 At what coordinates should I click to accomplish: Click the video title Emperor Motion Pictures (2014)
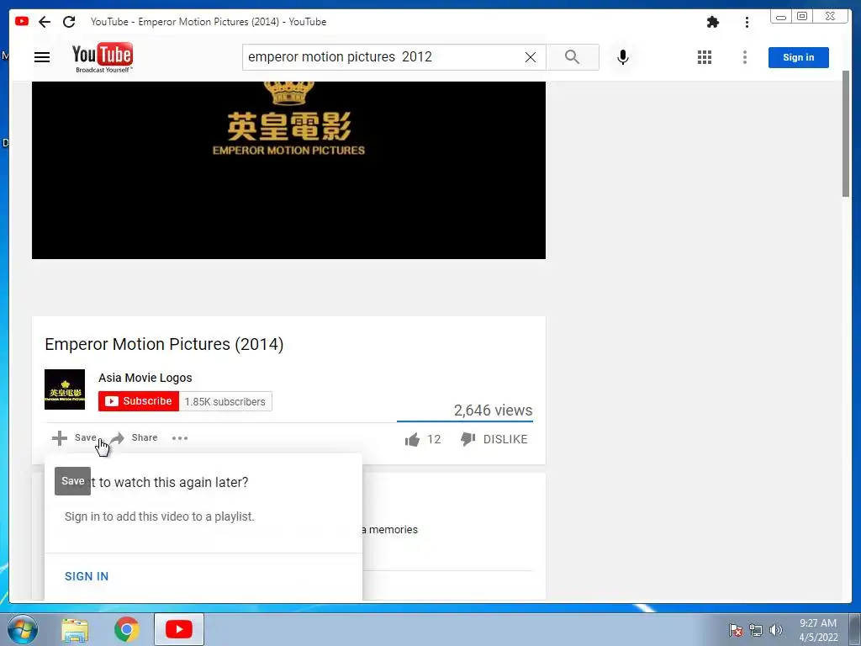(164, 344)
